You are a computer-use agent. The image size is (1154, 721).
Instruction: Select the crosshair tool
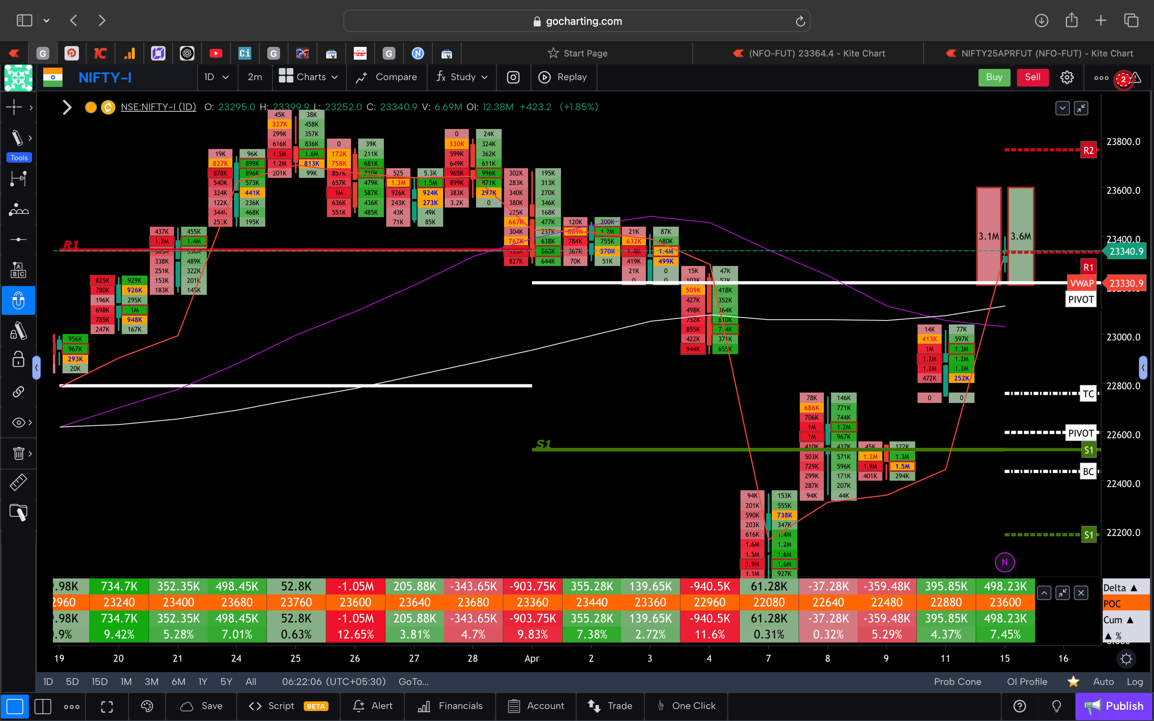pyautogui.click(x=14, y=107)
